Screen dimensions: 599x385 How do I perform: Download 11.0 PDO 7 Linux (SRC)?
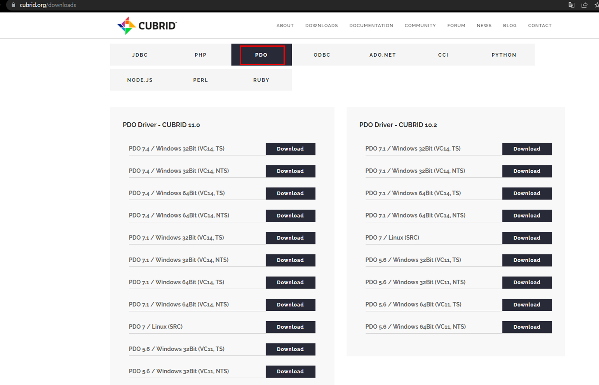point(291,327)
